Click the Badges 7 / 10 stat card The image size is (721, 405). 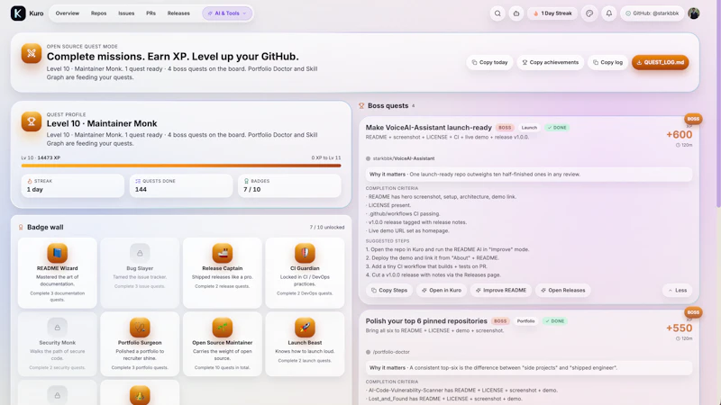click(289, 185)
